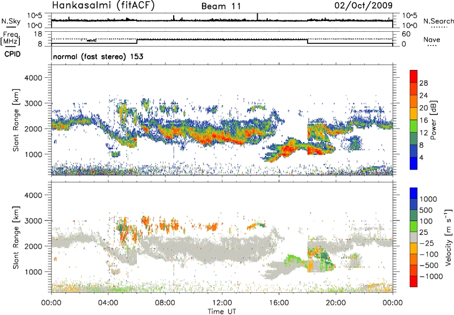Click the Hankasalmi (fitACF) title text
Viewport: 454px width, 315px height.
103,5
